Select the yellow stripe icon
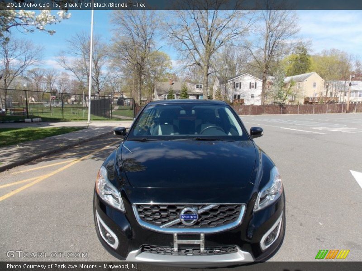Viewport: 362px width, 271px height. tap(343, 255)
